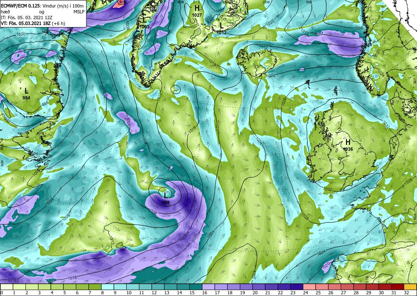Click the dark teal legend swatch starting at 15
The image size is (417, 296).
pyautogui.click(x=196, y=287)
